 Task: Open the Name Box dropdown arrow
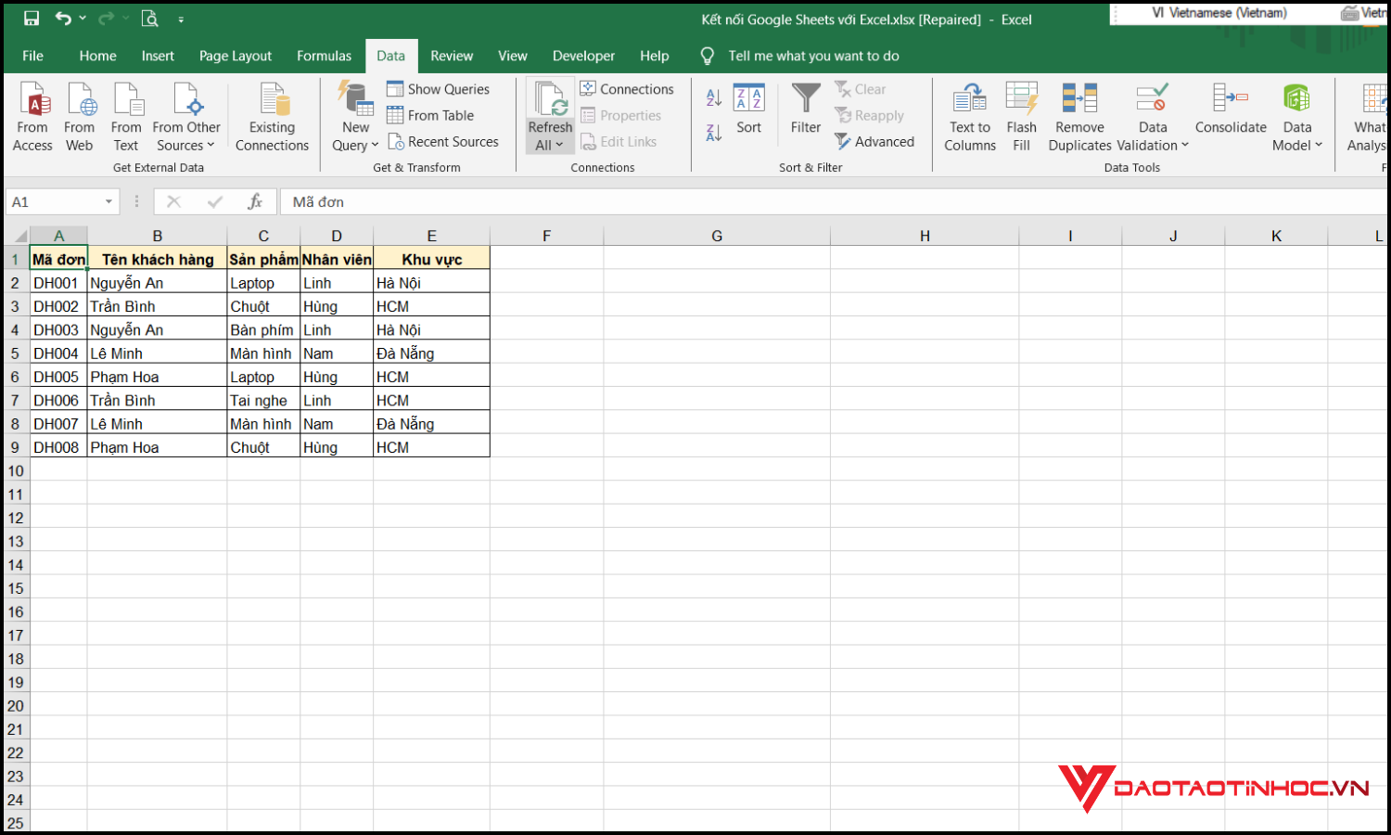point(108,201)
